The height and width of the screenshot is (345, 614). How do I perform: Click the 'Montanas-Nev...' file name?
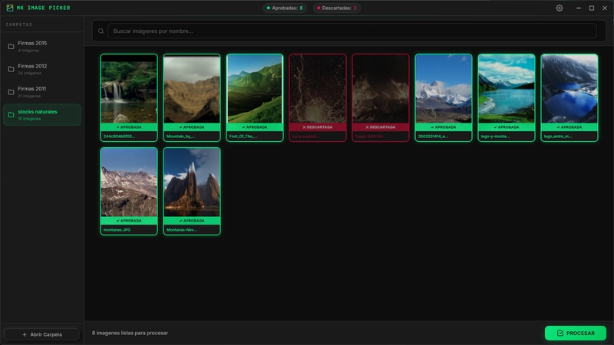[x=181, y=229]
